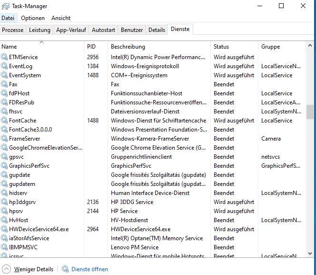Sort services by Status column header
316x275 pixels.
coord(234,47)
